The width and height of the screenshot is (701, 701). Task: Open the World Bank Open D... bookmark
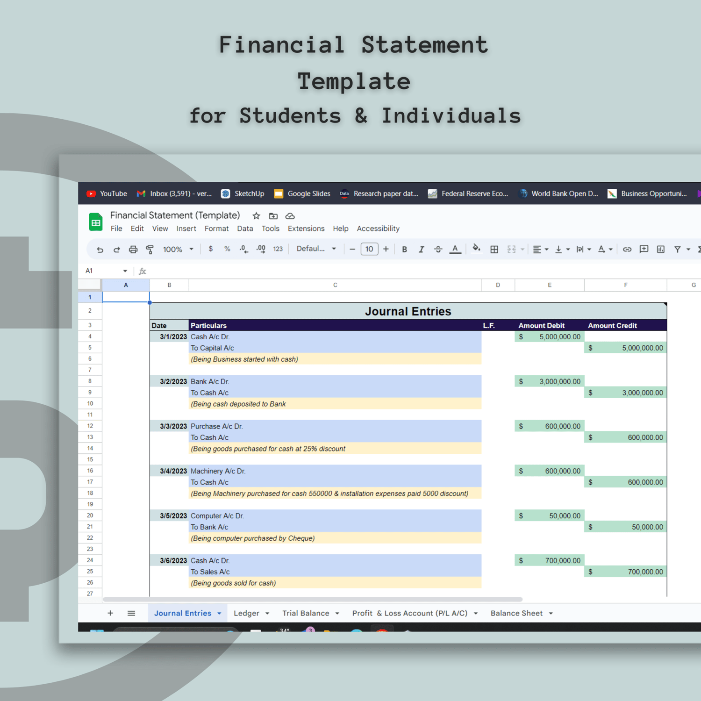pos(558,193)
